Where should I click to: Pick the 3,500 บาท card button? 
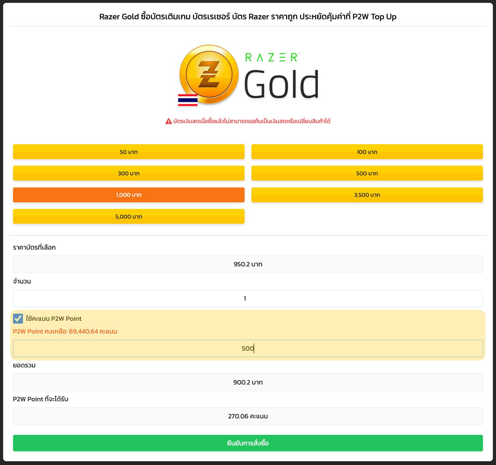pos(367,195)
